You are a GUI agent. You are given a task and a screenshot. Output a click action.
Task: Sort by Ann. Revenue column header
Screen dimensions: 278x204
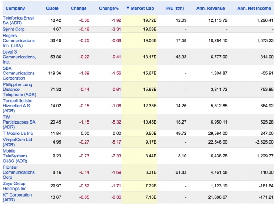[x=210, y=8]
